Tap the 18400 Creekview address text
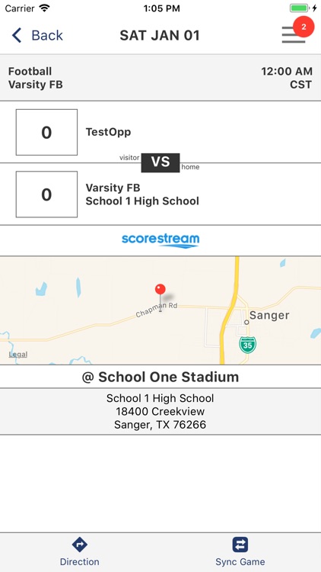Viewport: 321px width, 572px height. [x=160, y=411]
